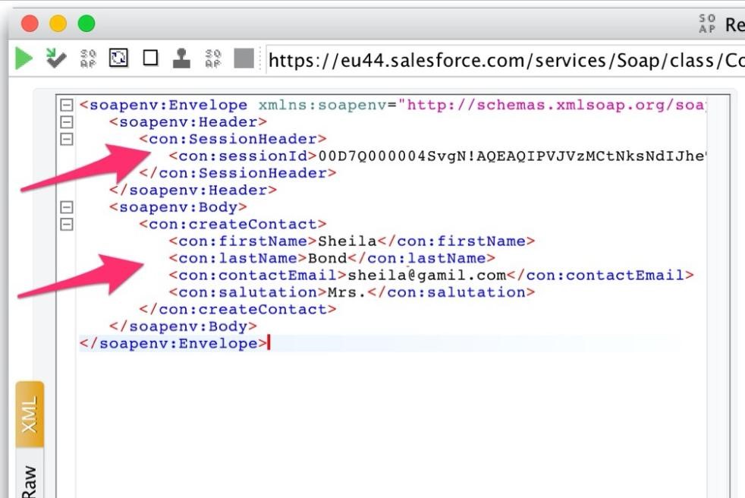Click the green Submit request play icon
Image resolution: width=745 pixels, height=498 pixels.
tap(24, 59)
